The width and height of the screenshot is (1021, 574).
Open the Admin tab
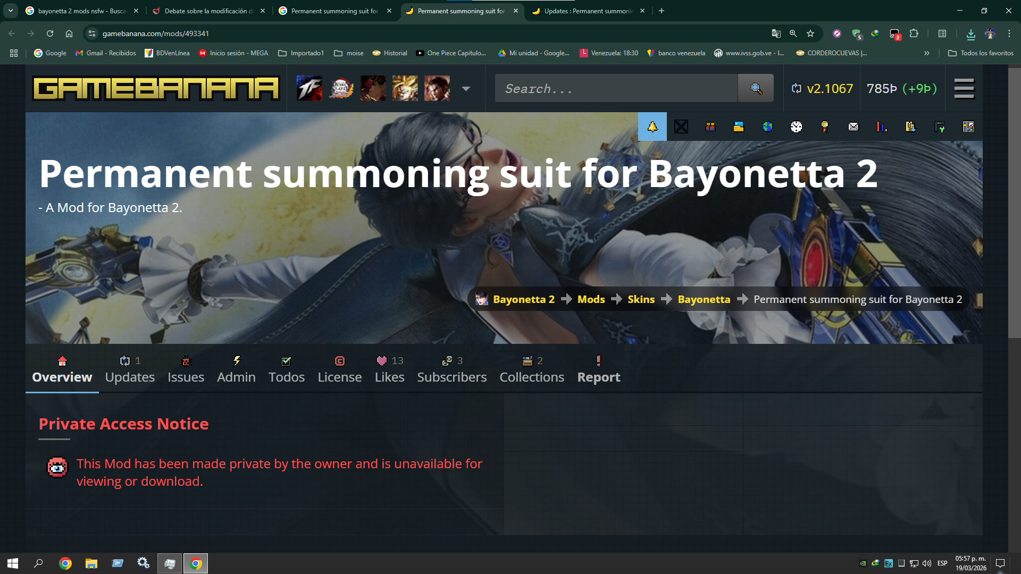[236, 369]
